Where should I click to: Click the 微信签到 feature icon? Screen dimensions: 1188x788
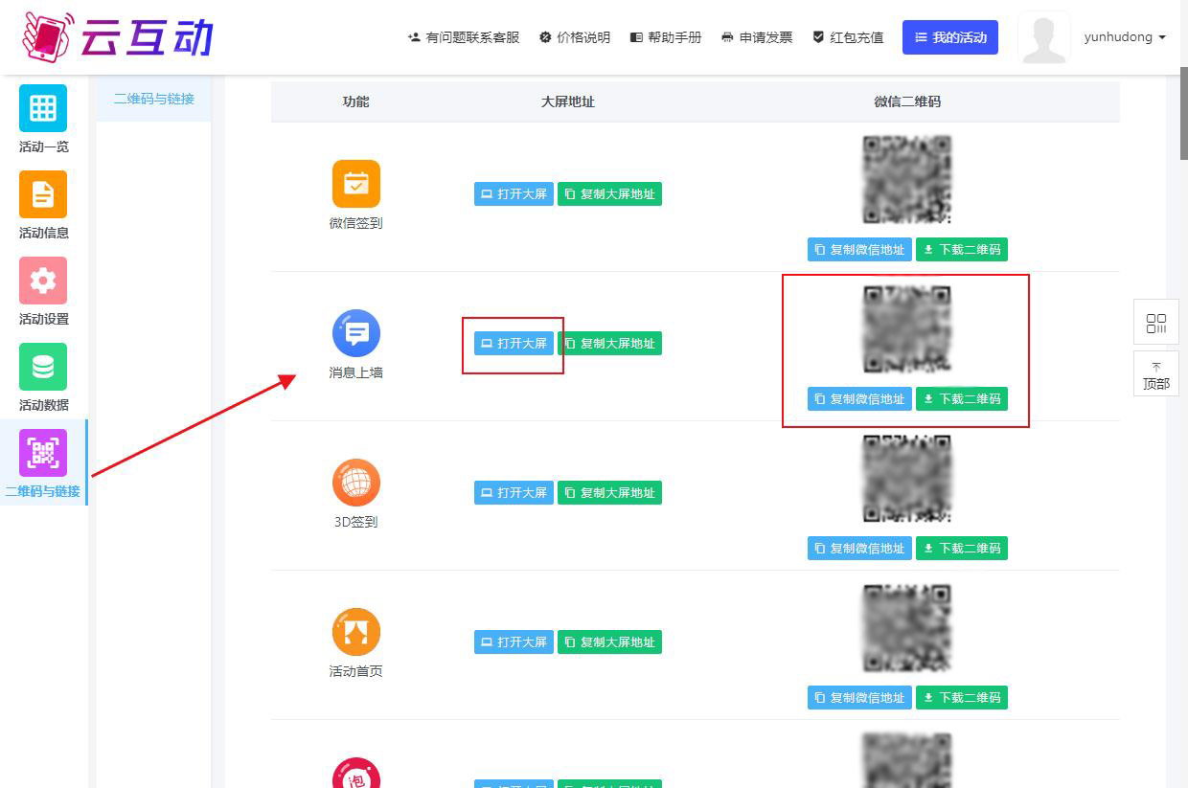356,184
